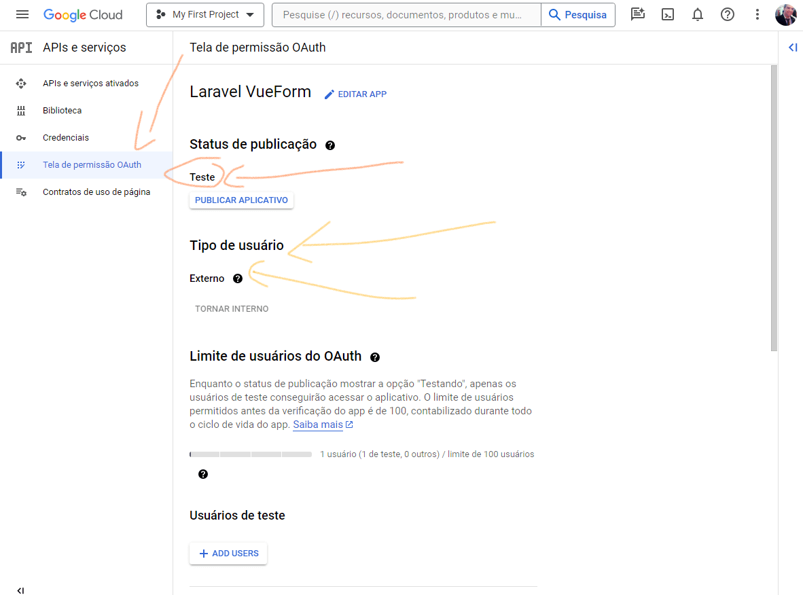
Task: Collapse the left sidebar with bottom chevron
Action: (20, 590)
